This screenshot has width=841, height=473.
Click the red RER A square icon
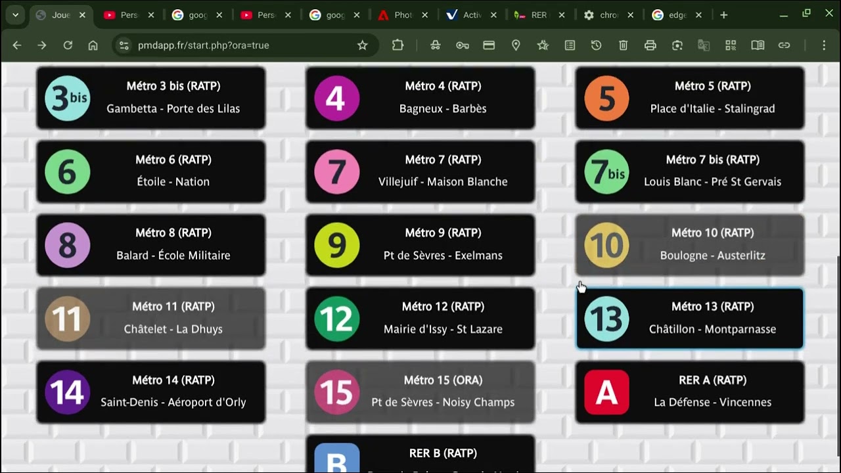606,392
